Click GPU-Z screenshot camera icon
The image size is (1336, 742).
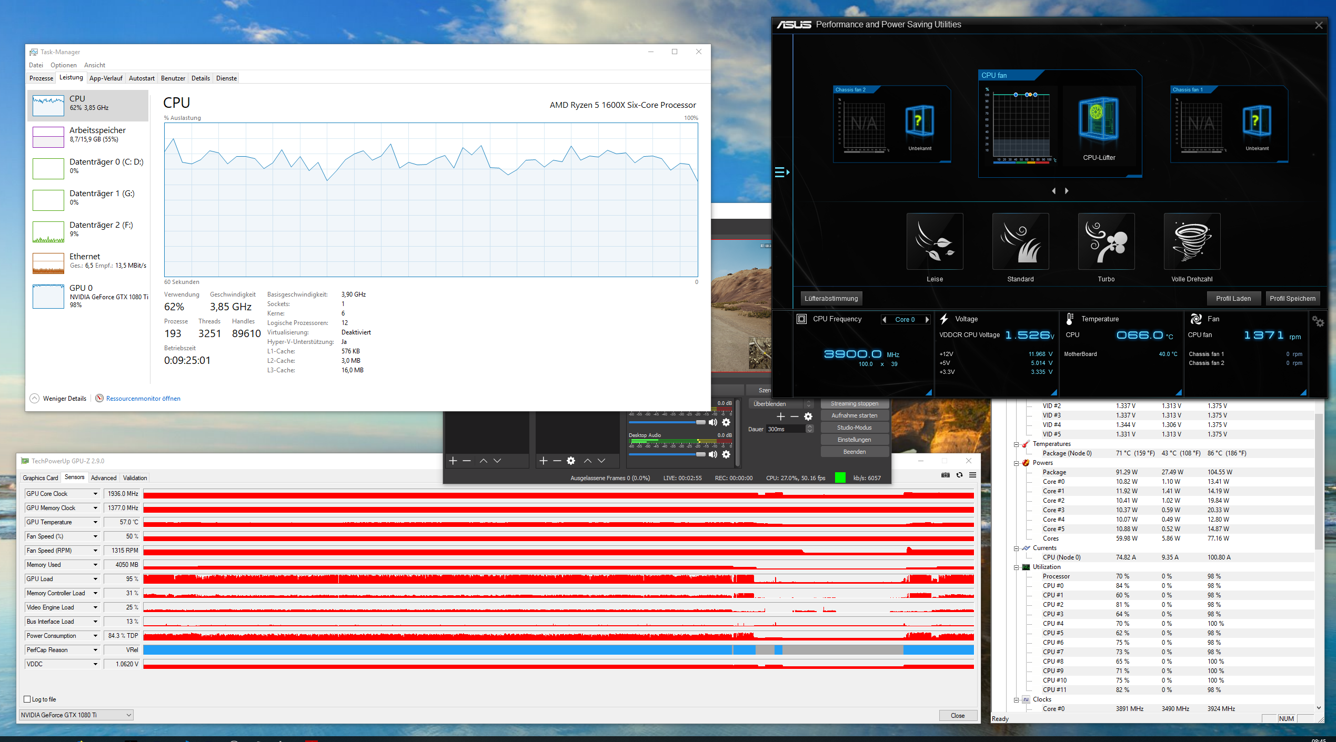pyautogui.click(x=945, y=475)
